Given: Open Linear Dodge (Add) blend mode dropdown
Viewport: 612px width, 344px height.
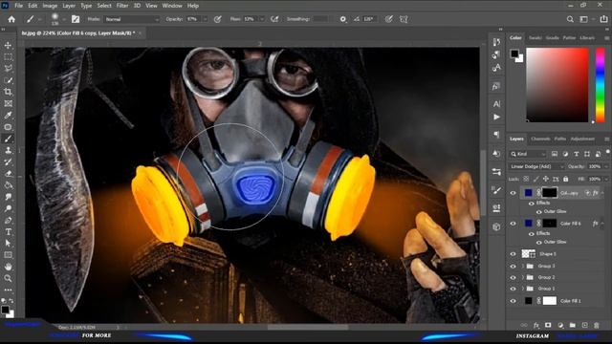Looking at the screenshot, I should tap(536, 166).
